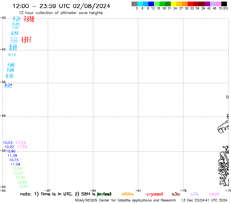Click the wave height value "12.21"

point(19,173)
